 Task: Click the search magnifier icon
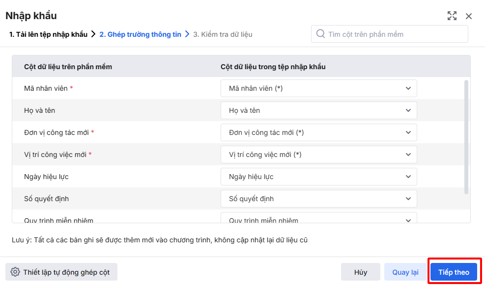[x=320, y=34]
